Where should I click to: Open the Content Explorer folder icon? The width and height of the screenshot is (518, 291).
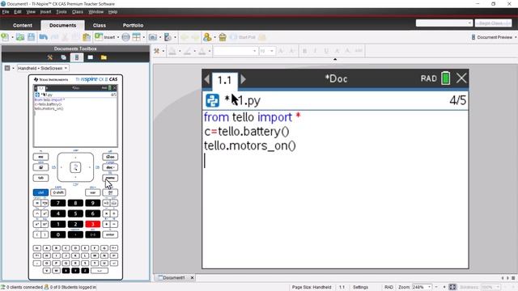coord(104,57)
